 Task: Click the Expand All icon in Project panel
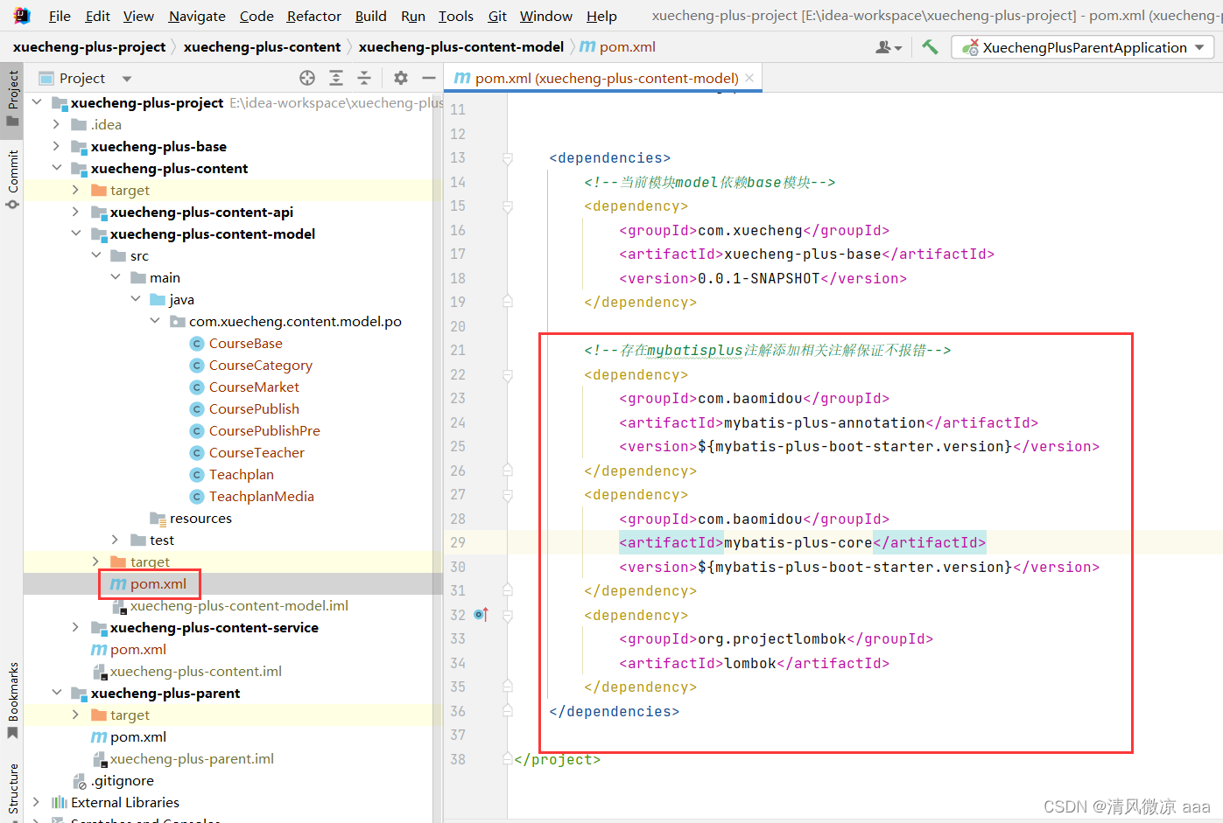tap(336, 78)
